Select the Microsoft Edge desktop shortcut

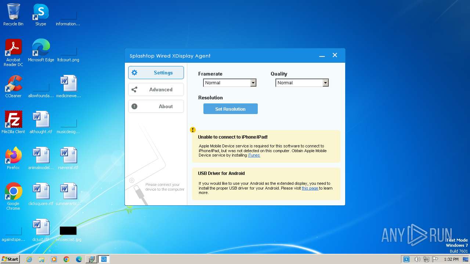pos(41,51)
